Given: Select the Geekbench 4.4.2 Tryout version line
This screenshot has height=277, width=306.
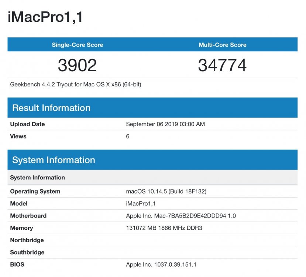Looking at the screenshot, I should pos(76,85).
